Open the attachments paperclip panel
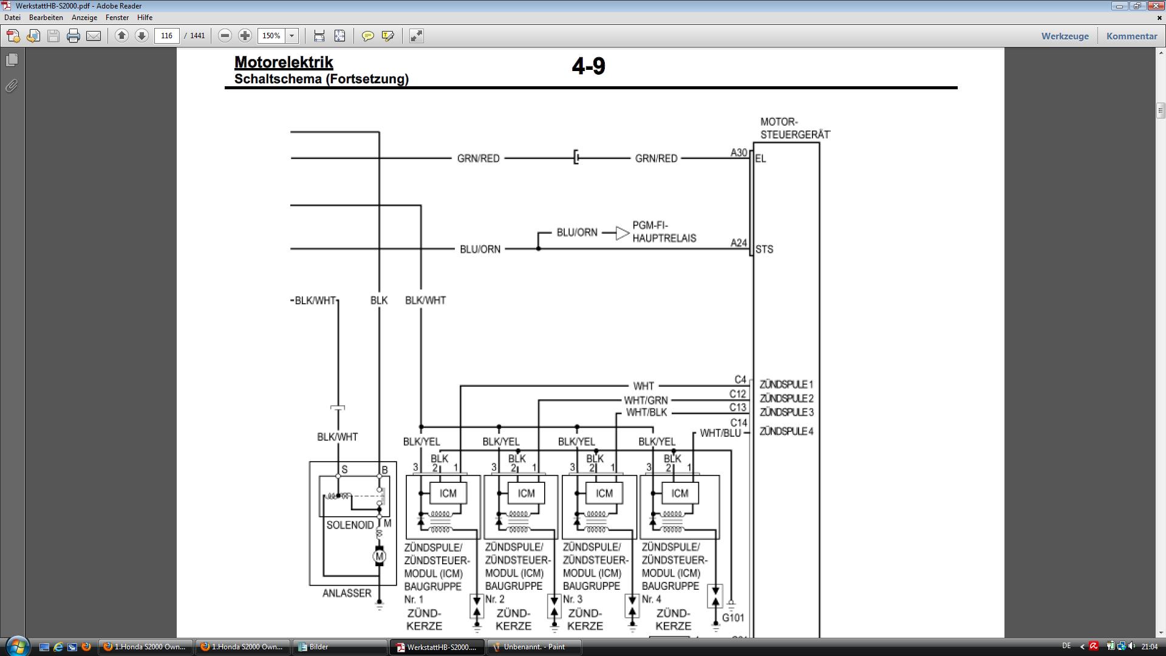The image size is (1166, 656). click(12, 86)
